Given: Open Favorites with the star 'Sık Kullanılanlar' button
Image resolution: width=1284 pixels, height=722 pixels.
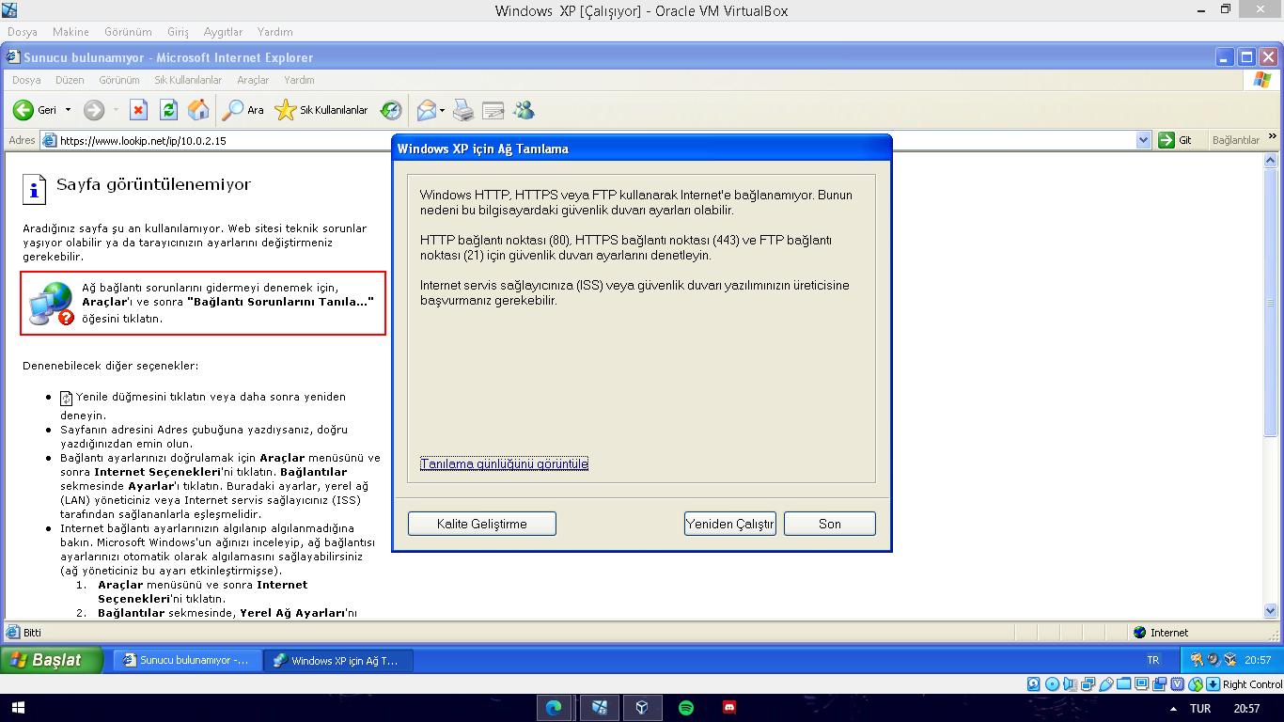Looking at the screenshot, I should (321, 110).
